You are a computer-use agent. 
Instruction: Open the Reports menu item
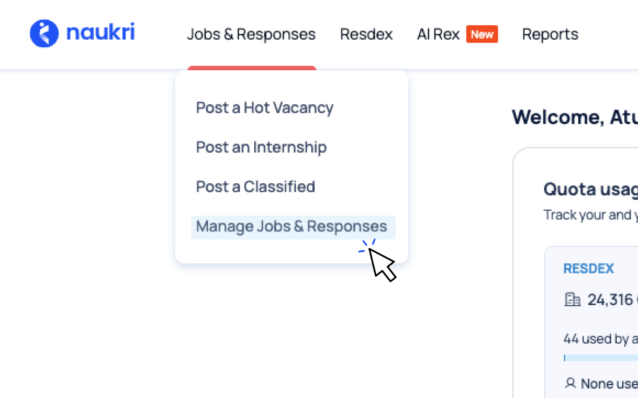pos(550,34)
